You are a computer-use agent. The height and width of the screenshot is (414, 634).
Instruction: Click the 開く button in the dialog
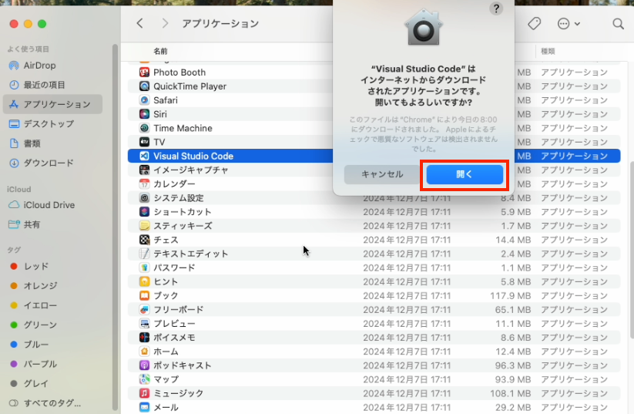click(465, 174)
